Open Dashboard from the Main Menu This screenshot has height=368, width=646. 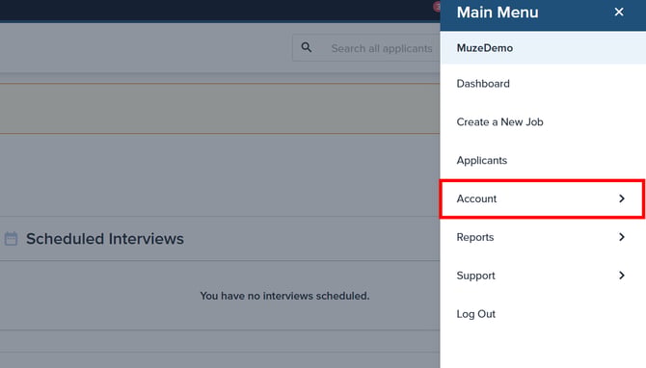point(543,84)
